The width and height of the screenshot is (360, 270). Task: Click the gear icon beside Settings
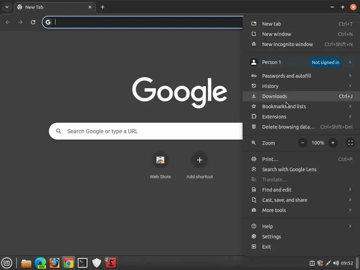[x=254, y=236]
